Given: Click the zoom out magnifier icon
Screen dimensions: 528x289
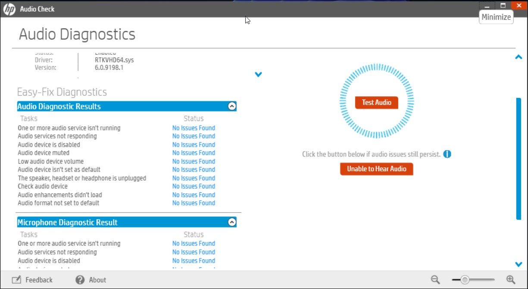Looking at the screenshot, I should [435, 280].
